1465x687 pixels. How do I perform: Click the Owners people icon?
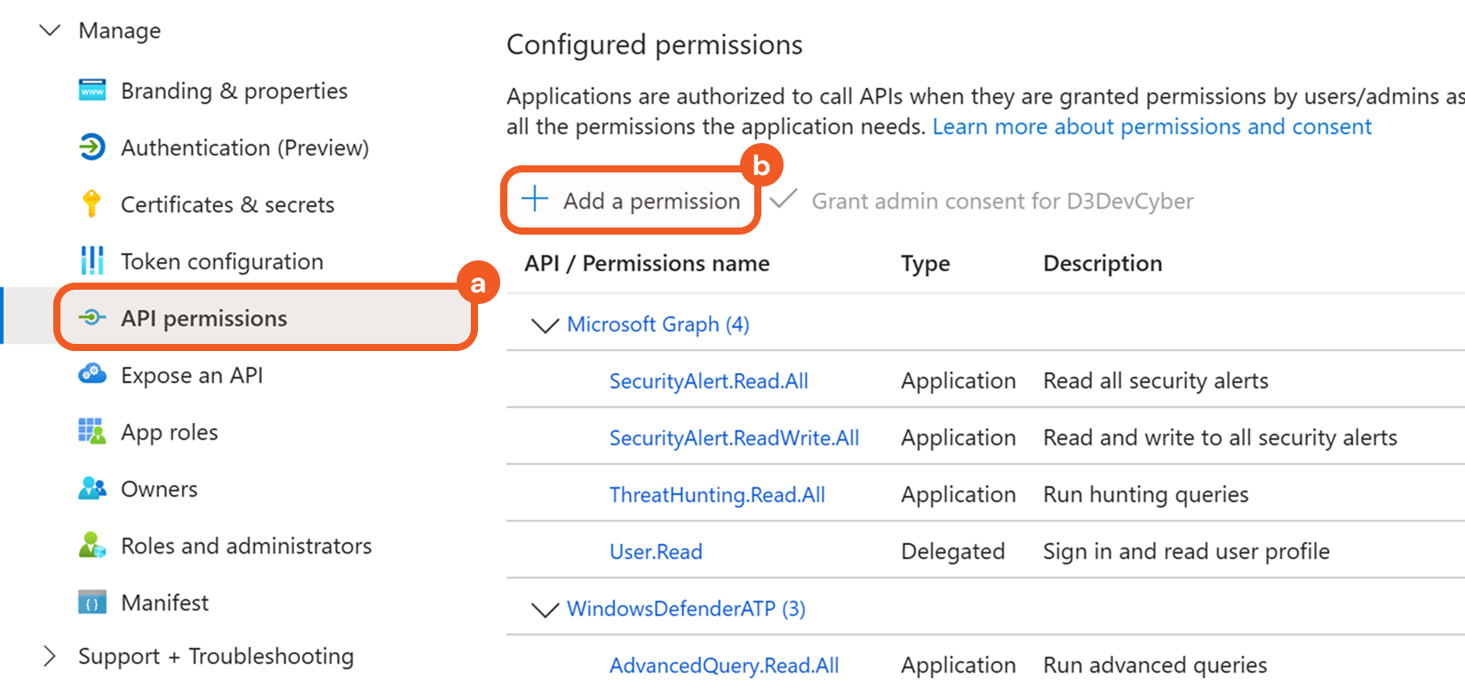point(92,488)
